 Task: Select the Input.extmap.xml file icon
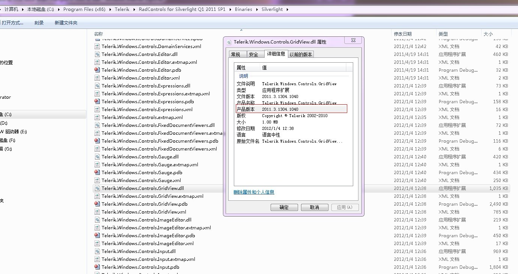pos(97,259)
